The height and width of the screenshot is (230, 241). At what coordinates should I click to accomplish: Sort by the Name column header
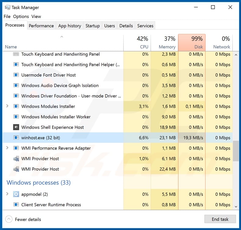coord(63,43)
